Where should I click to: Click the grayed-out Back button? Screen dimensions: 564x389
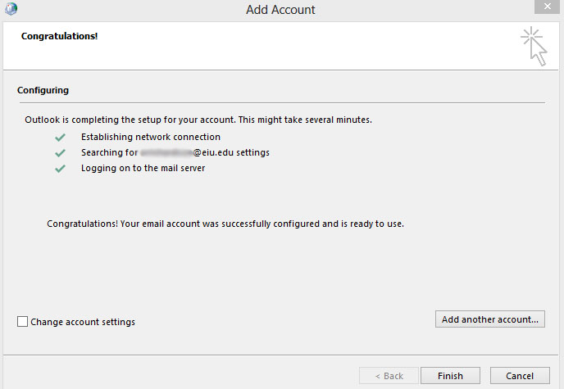coord(389,376)
